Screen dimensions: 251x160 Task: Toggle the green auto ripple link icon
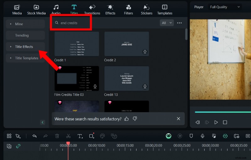18,146
